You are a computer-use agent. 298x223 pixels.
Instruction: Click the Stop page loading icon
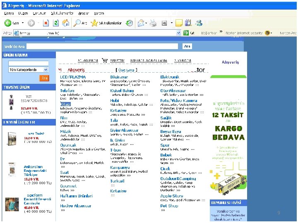46,23
